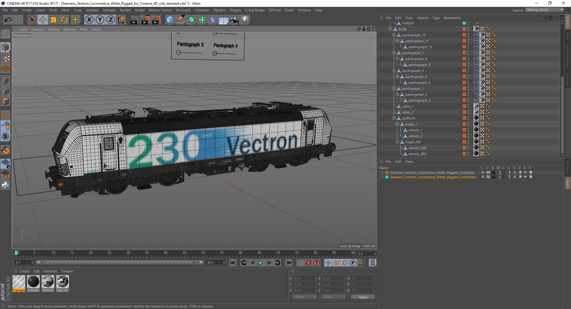Screen dimensions: 571x309
Task: Open the Scale mode dropdown
Action: pos(334,297)
